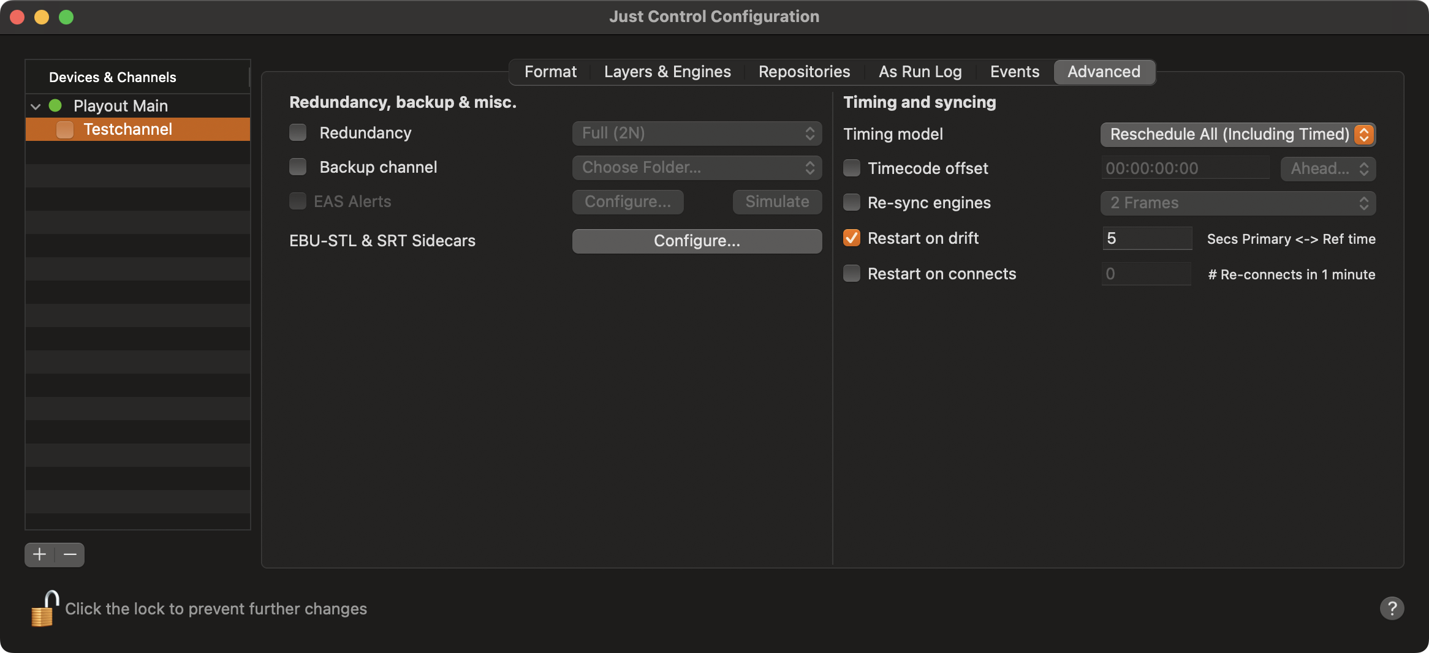Minimize the window with the yellow button
Viewport: 1429px width, 653px height.
pos(42,17)
